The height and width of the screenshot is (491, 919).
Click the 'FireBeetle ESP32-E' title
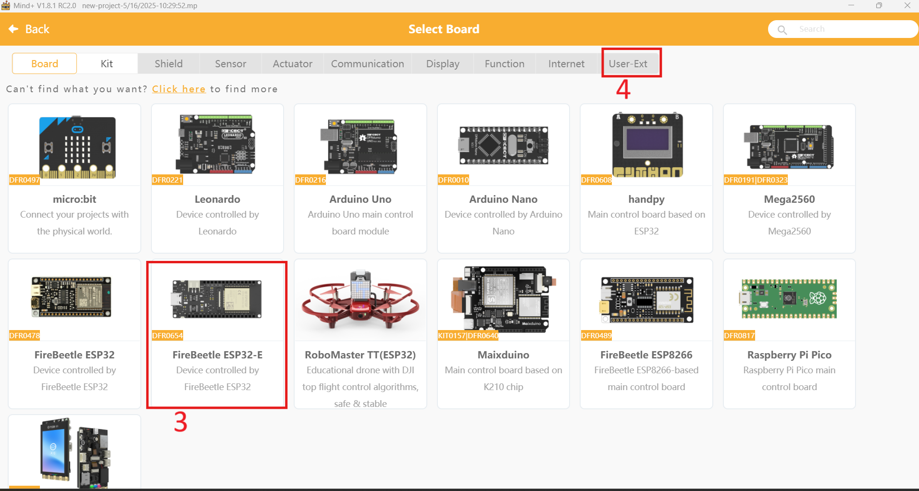(217, 355)
